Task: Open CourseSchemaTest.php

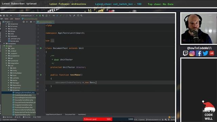Action: tap(23, 100)
